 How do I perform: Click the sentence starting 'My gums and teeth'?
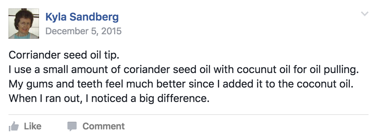pyautogui.click(x=181, y=84)
